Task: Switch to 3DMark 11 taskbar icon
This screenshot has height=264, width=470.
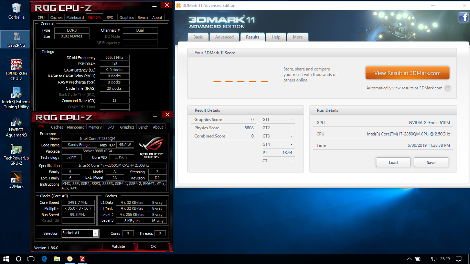Action: pyautogui.click(x=70, y=259)
